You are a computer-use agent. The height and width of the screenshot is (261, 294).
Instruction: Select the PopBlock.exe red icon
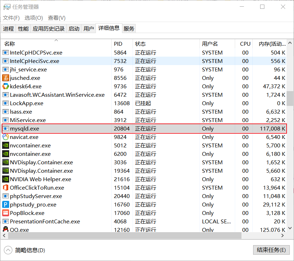6,213
